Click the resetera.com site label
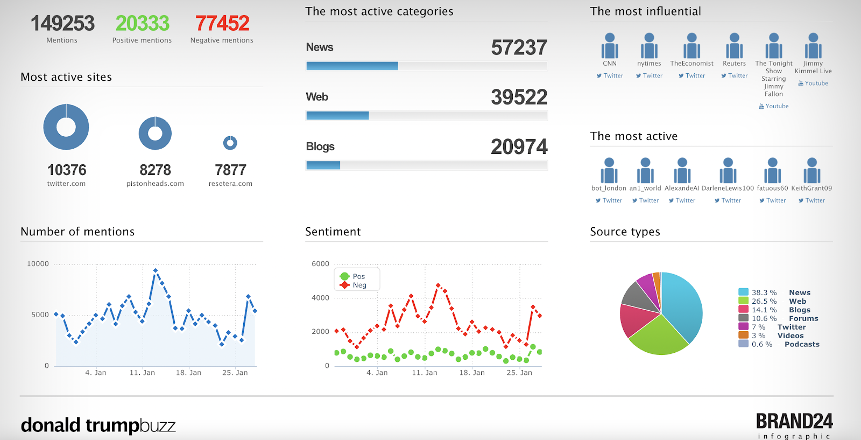 click(x=230, y=184)
